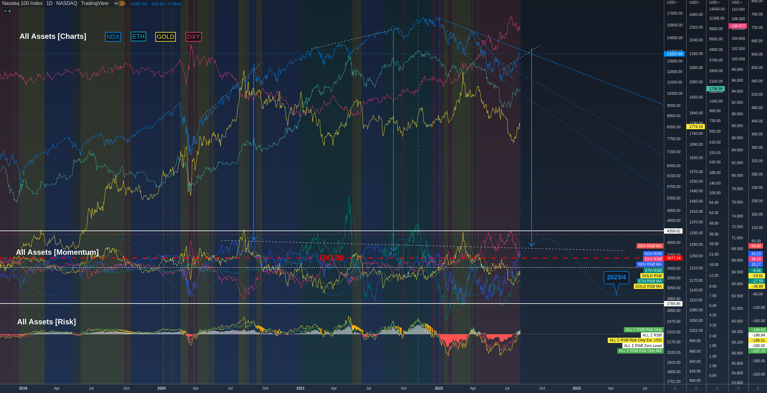Image resolution: width=767 pixels, height=393 pixels.
Task: Click the 'DXY RSØ MA' red indicator label
Action: coord(650,246)
